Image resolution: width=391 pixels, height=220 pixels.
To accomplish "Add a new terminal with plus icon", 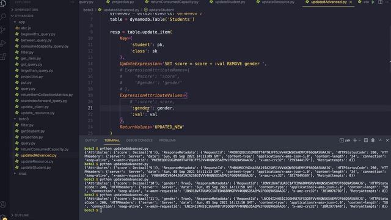I will tap(355, 141).
